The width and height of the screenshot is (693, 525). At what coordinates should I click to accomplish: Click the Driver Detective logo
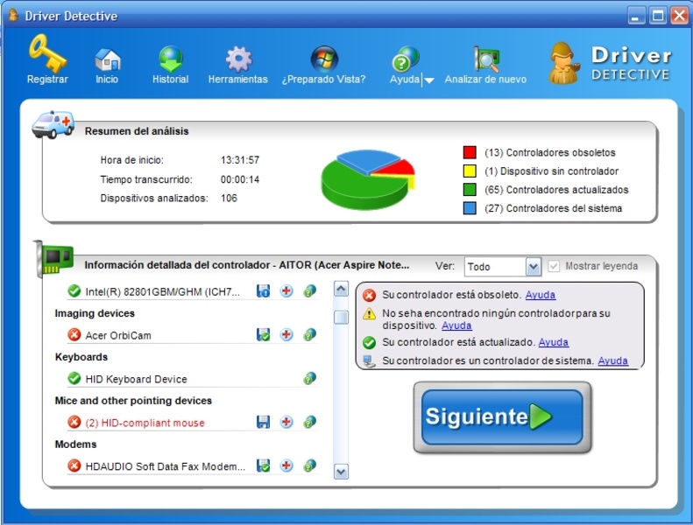tap(610, 63)
